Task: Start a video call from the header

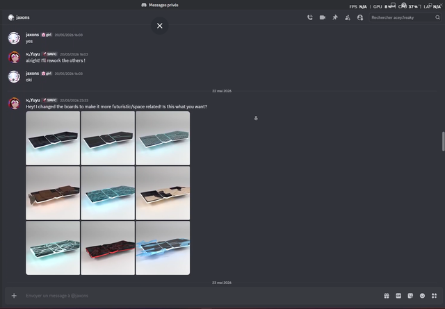Action: pos(323,17)
